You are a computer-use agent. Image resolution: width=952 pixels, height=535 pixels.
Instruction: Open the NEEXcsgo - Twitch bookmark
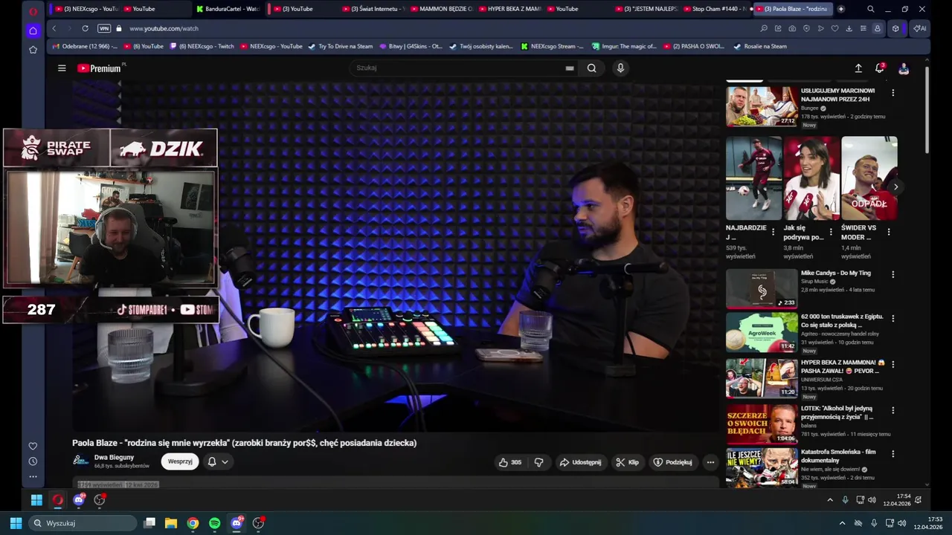tap(202, 46)
